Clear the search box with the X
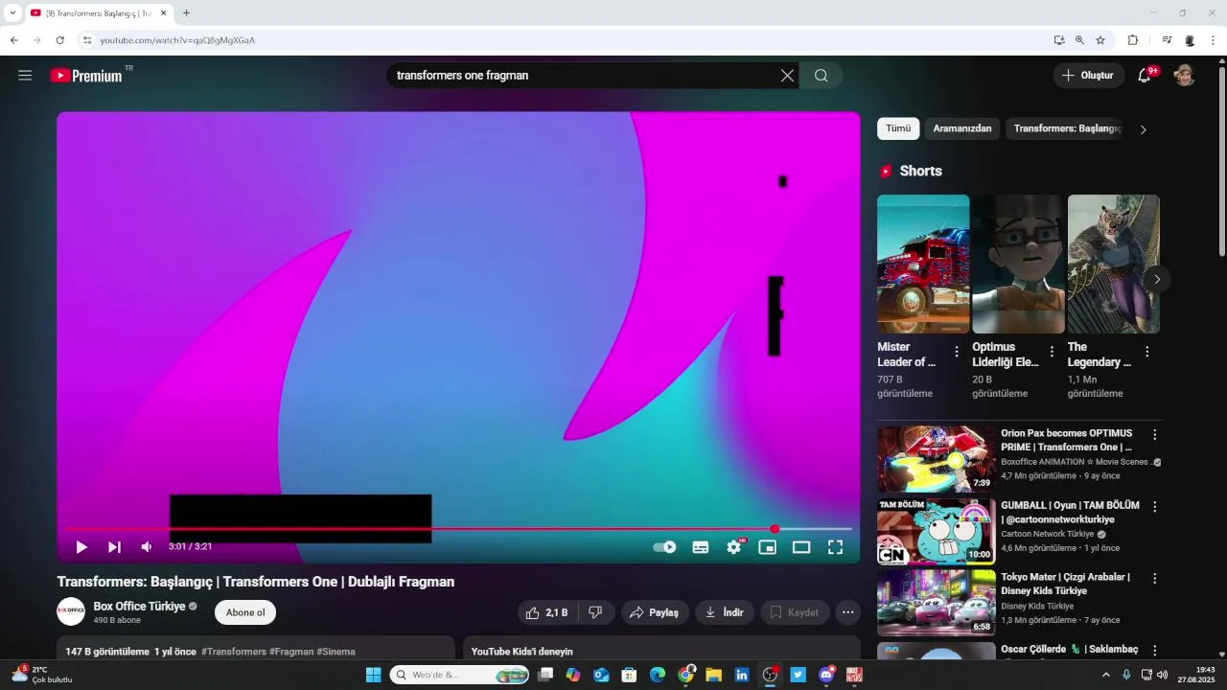Viewport: 1227px width, 690px height. 787,76
